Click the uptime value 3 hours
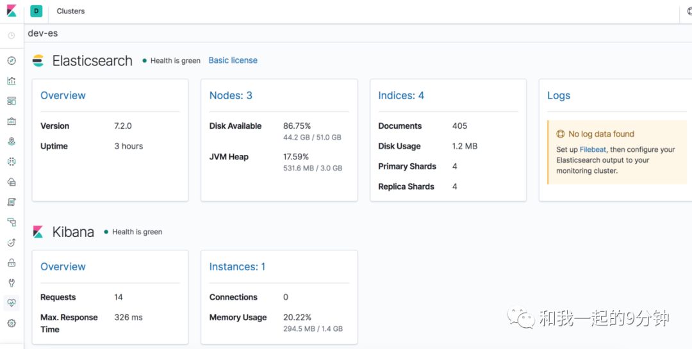 (x=129, y=146)
